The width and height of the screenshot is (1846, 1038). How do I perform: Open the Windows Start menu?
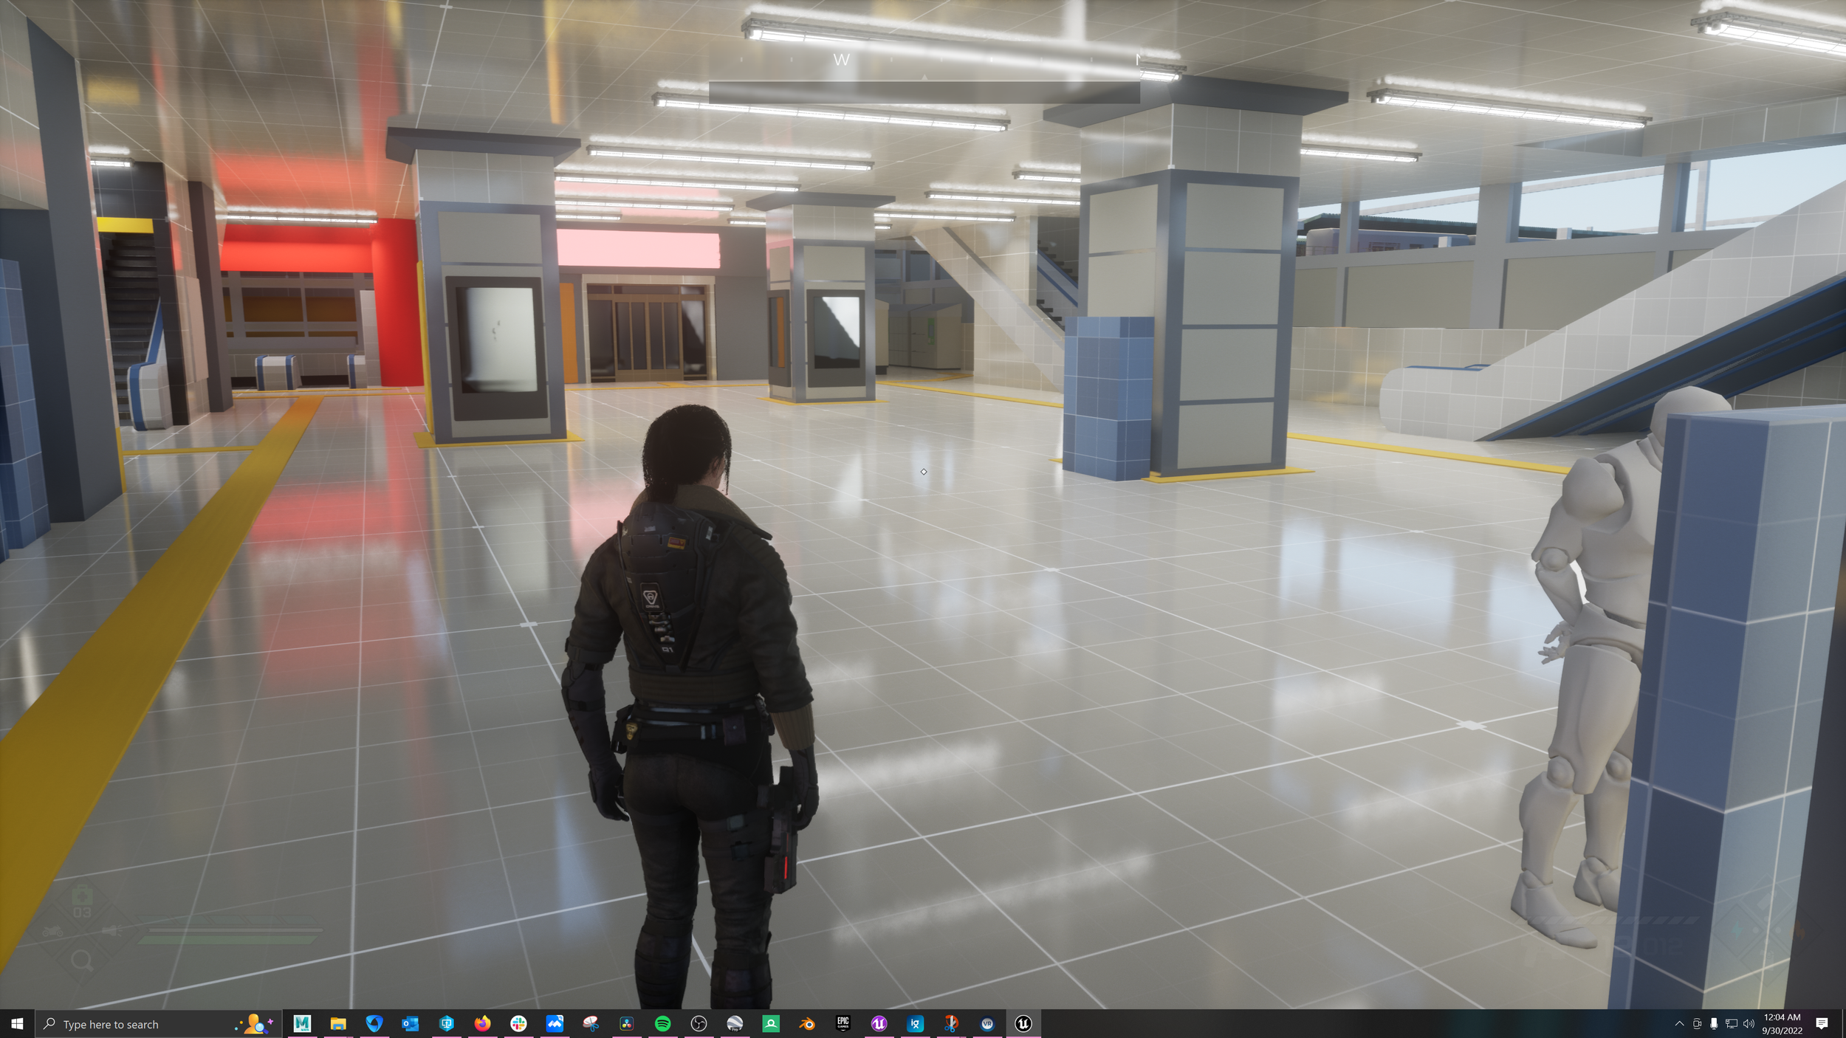(17, 1024)
